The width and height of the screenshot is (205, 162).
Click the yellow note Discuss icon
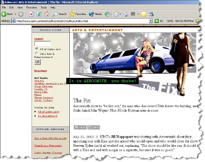coord(143,14)
